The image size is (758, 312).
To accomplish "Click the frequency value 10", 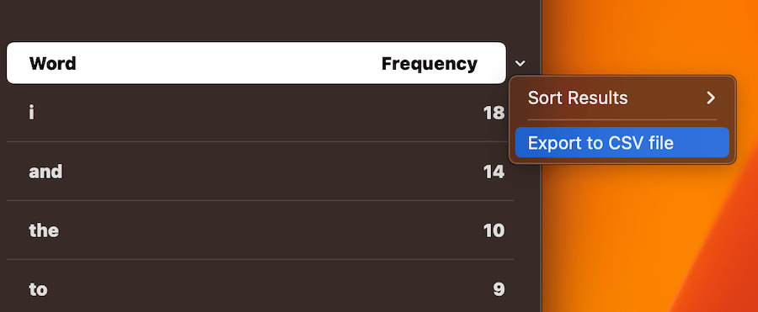I will pyautogui.click(x=494, y=231).
